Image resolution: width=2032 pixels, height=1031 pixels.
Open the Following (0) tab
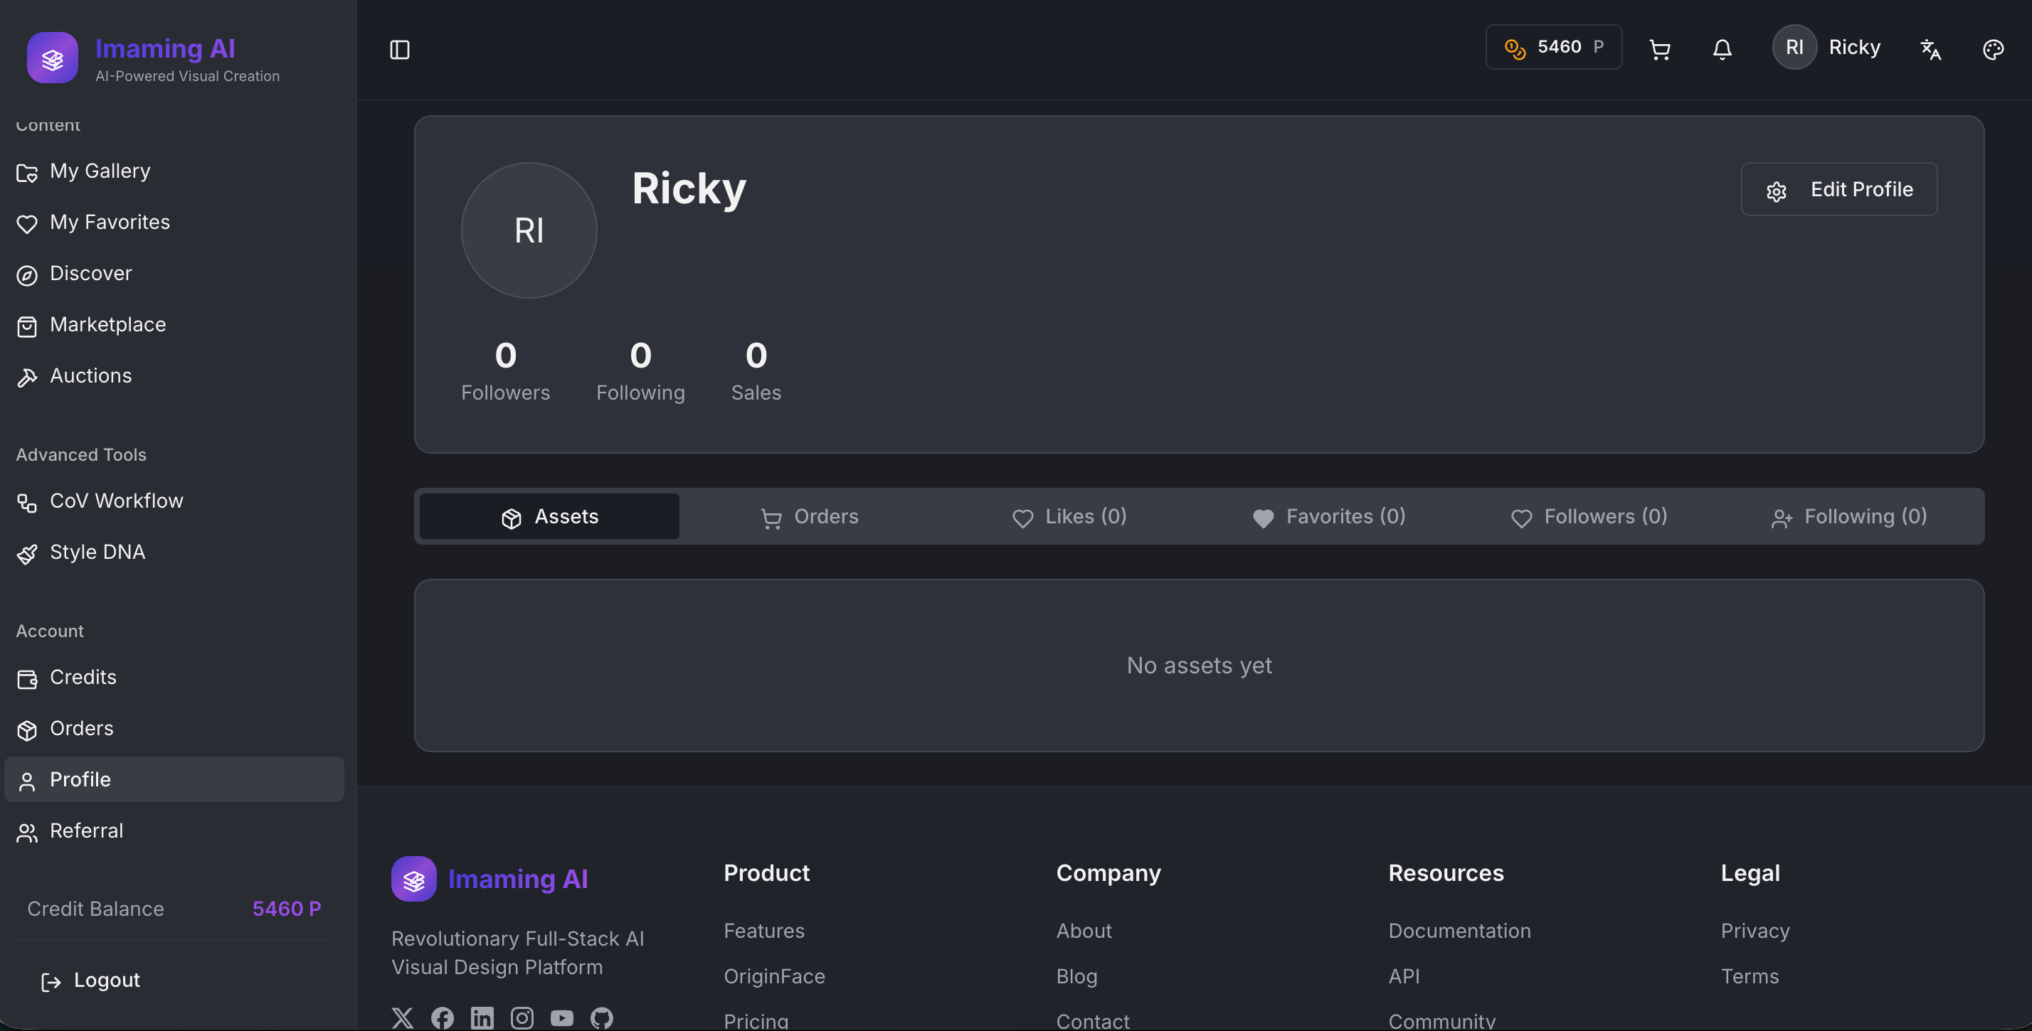tap(1849, 516)
